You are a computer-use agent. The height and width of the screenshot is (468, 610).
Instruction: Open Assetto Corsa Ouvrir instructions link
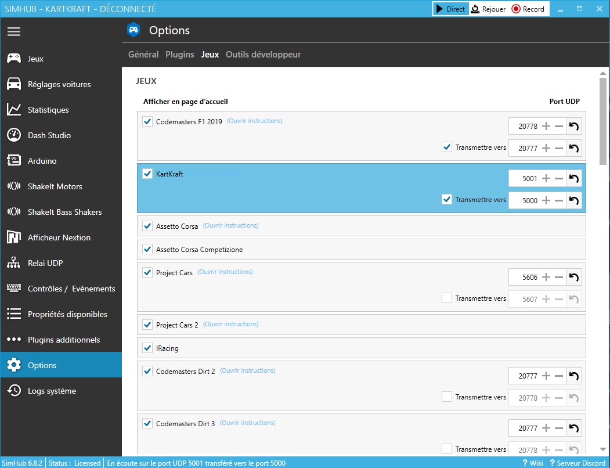[230, 225]
